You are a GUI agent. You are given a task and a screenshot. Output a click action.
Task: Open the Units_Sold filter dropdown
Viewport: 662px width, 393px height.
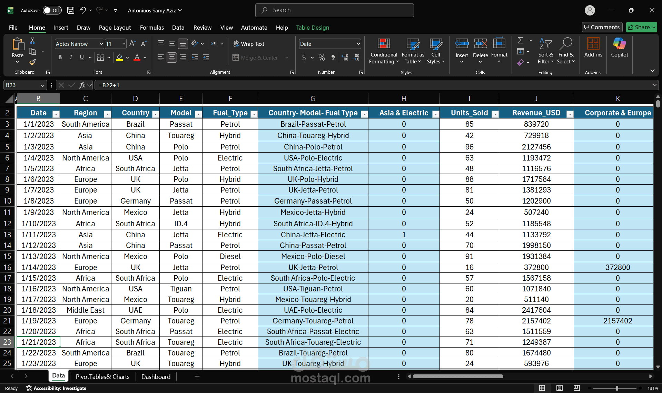[495, 114]
